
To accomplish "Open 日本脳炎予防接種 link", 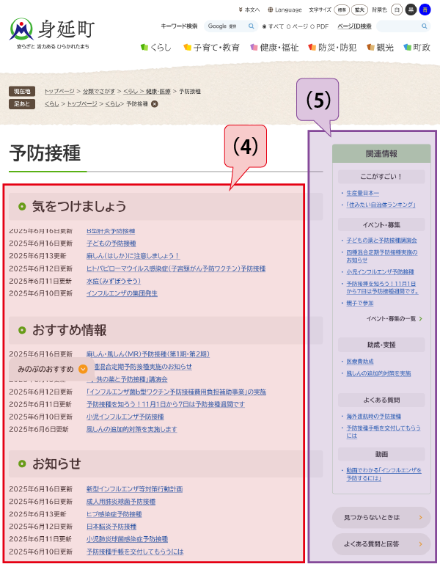I will [x=111, y=527].
